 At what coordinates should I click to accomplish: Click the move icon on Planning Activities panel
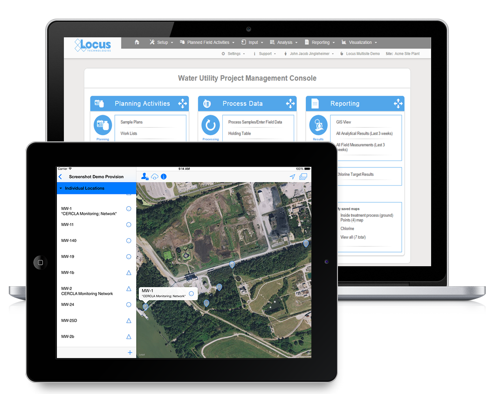coord(182,104)
